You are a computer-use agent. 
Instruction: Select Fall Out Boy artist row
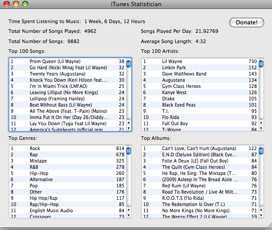click(200, 123)
